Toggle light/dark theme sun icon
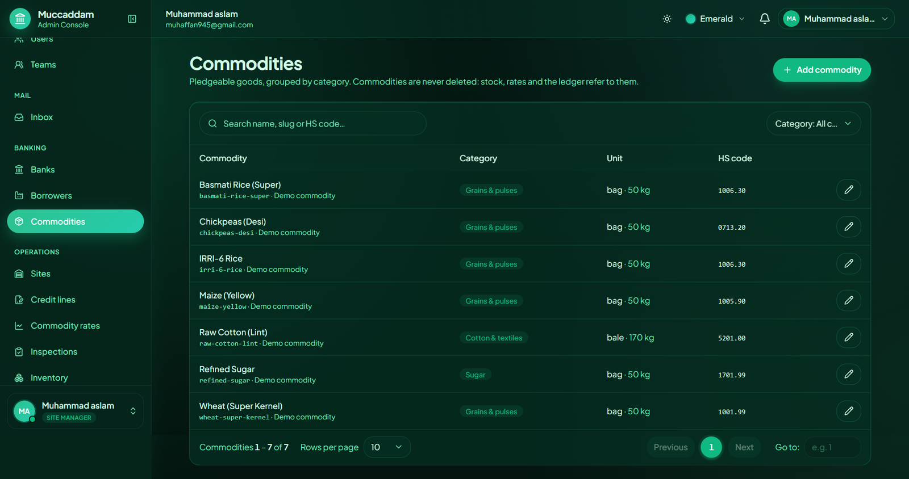 coord(667,19)
